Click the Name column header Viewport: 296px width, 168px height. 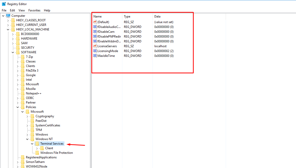point(97,16)
